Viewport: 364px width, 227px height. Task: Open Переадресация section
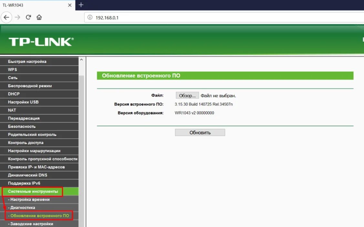coord(39,119)
